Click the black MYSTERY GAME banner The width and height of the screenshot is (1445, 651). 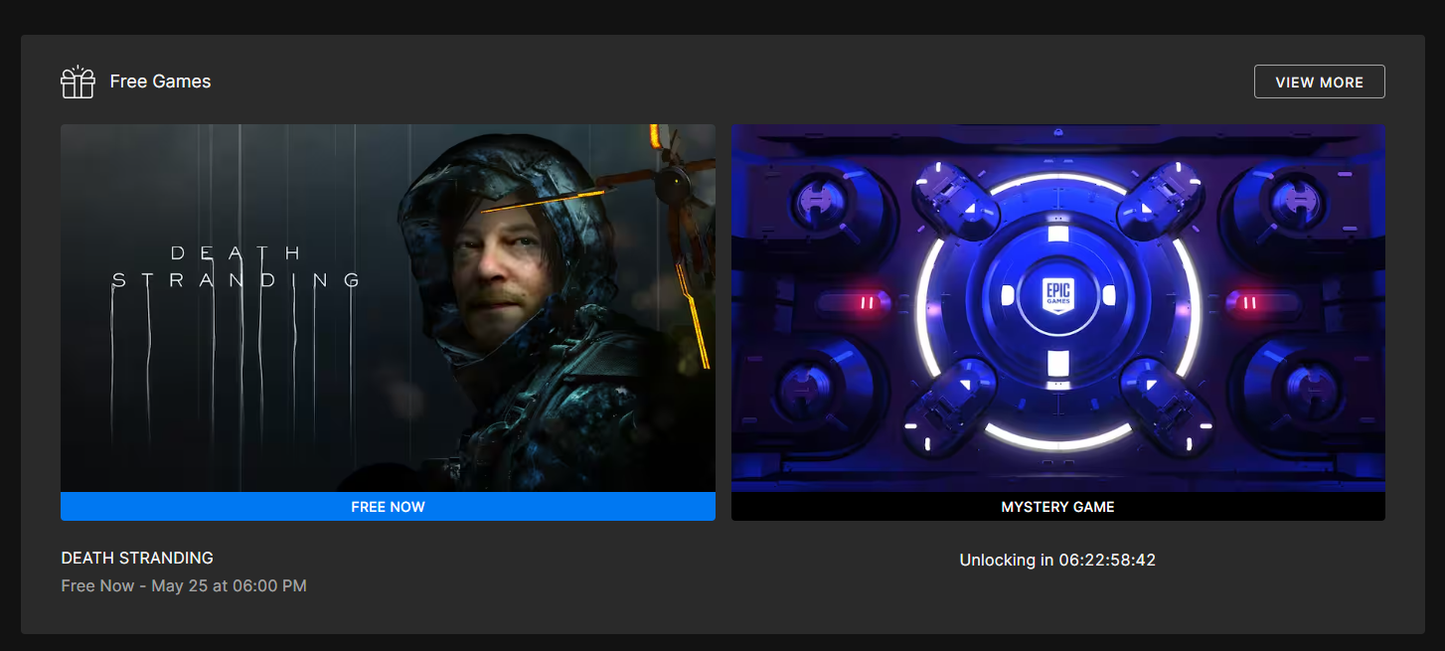1057,507
